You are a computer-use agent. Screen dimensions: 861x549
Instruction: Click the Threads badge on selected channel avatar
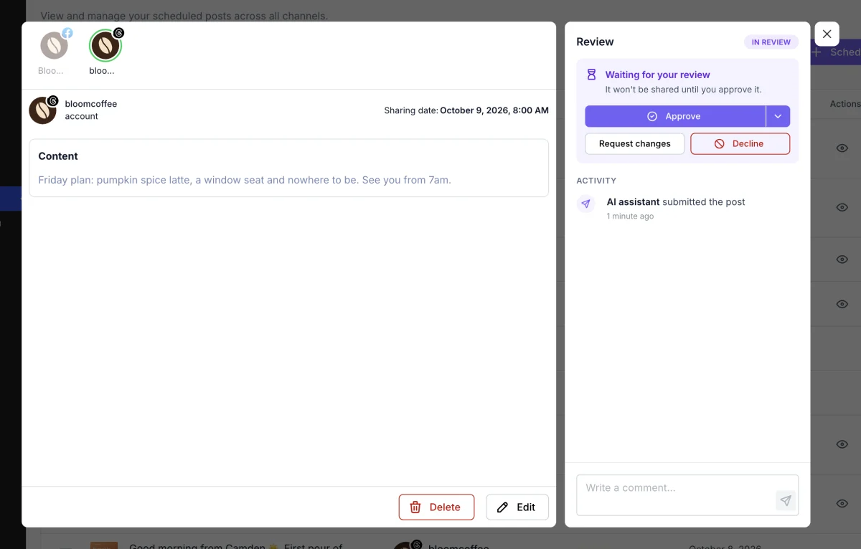click(x=119, y=33)
